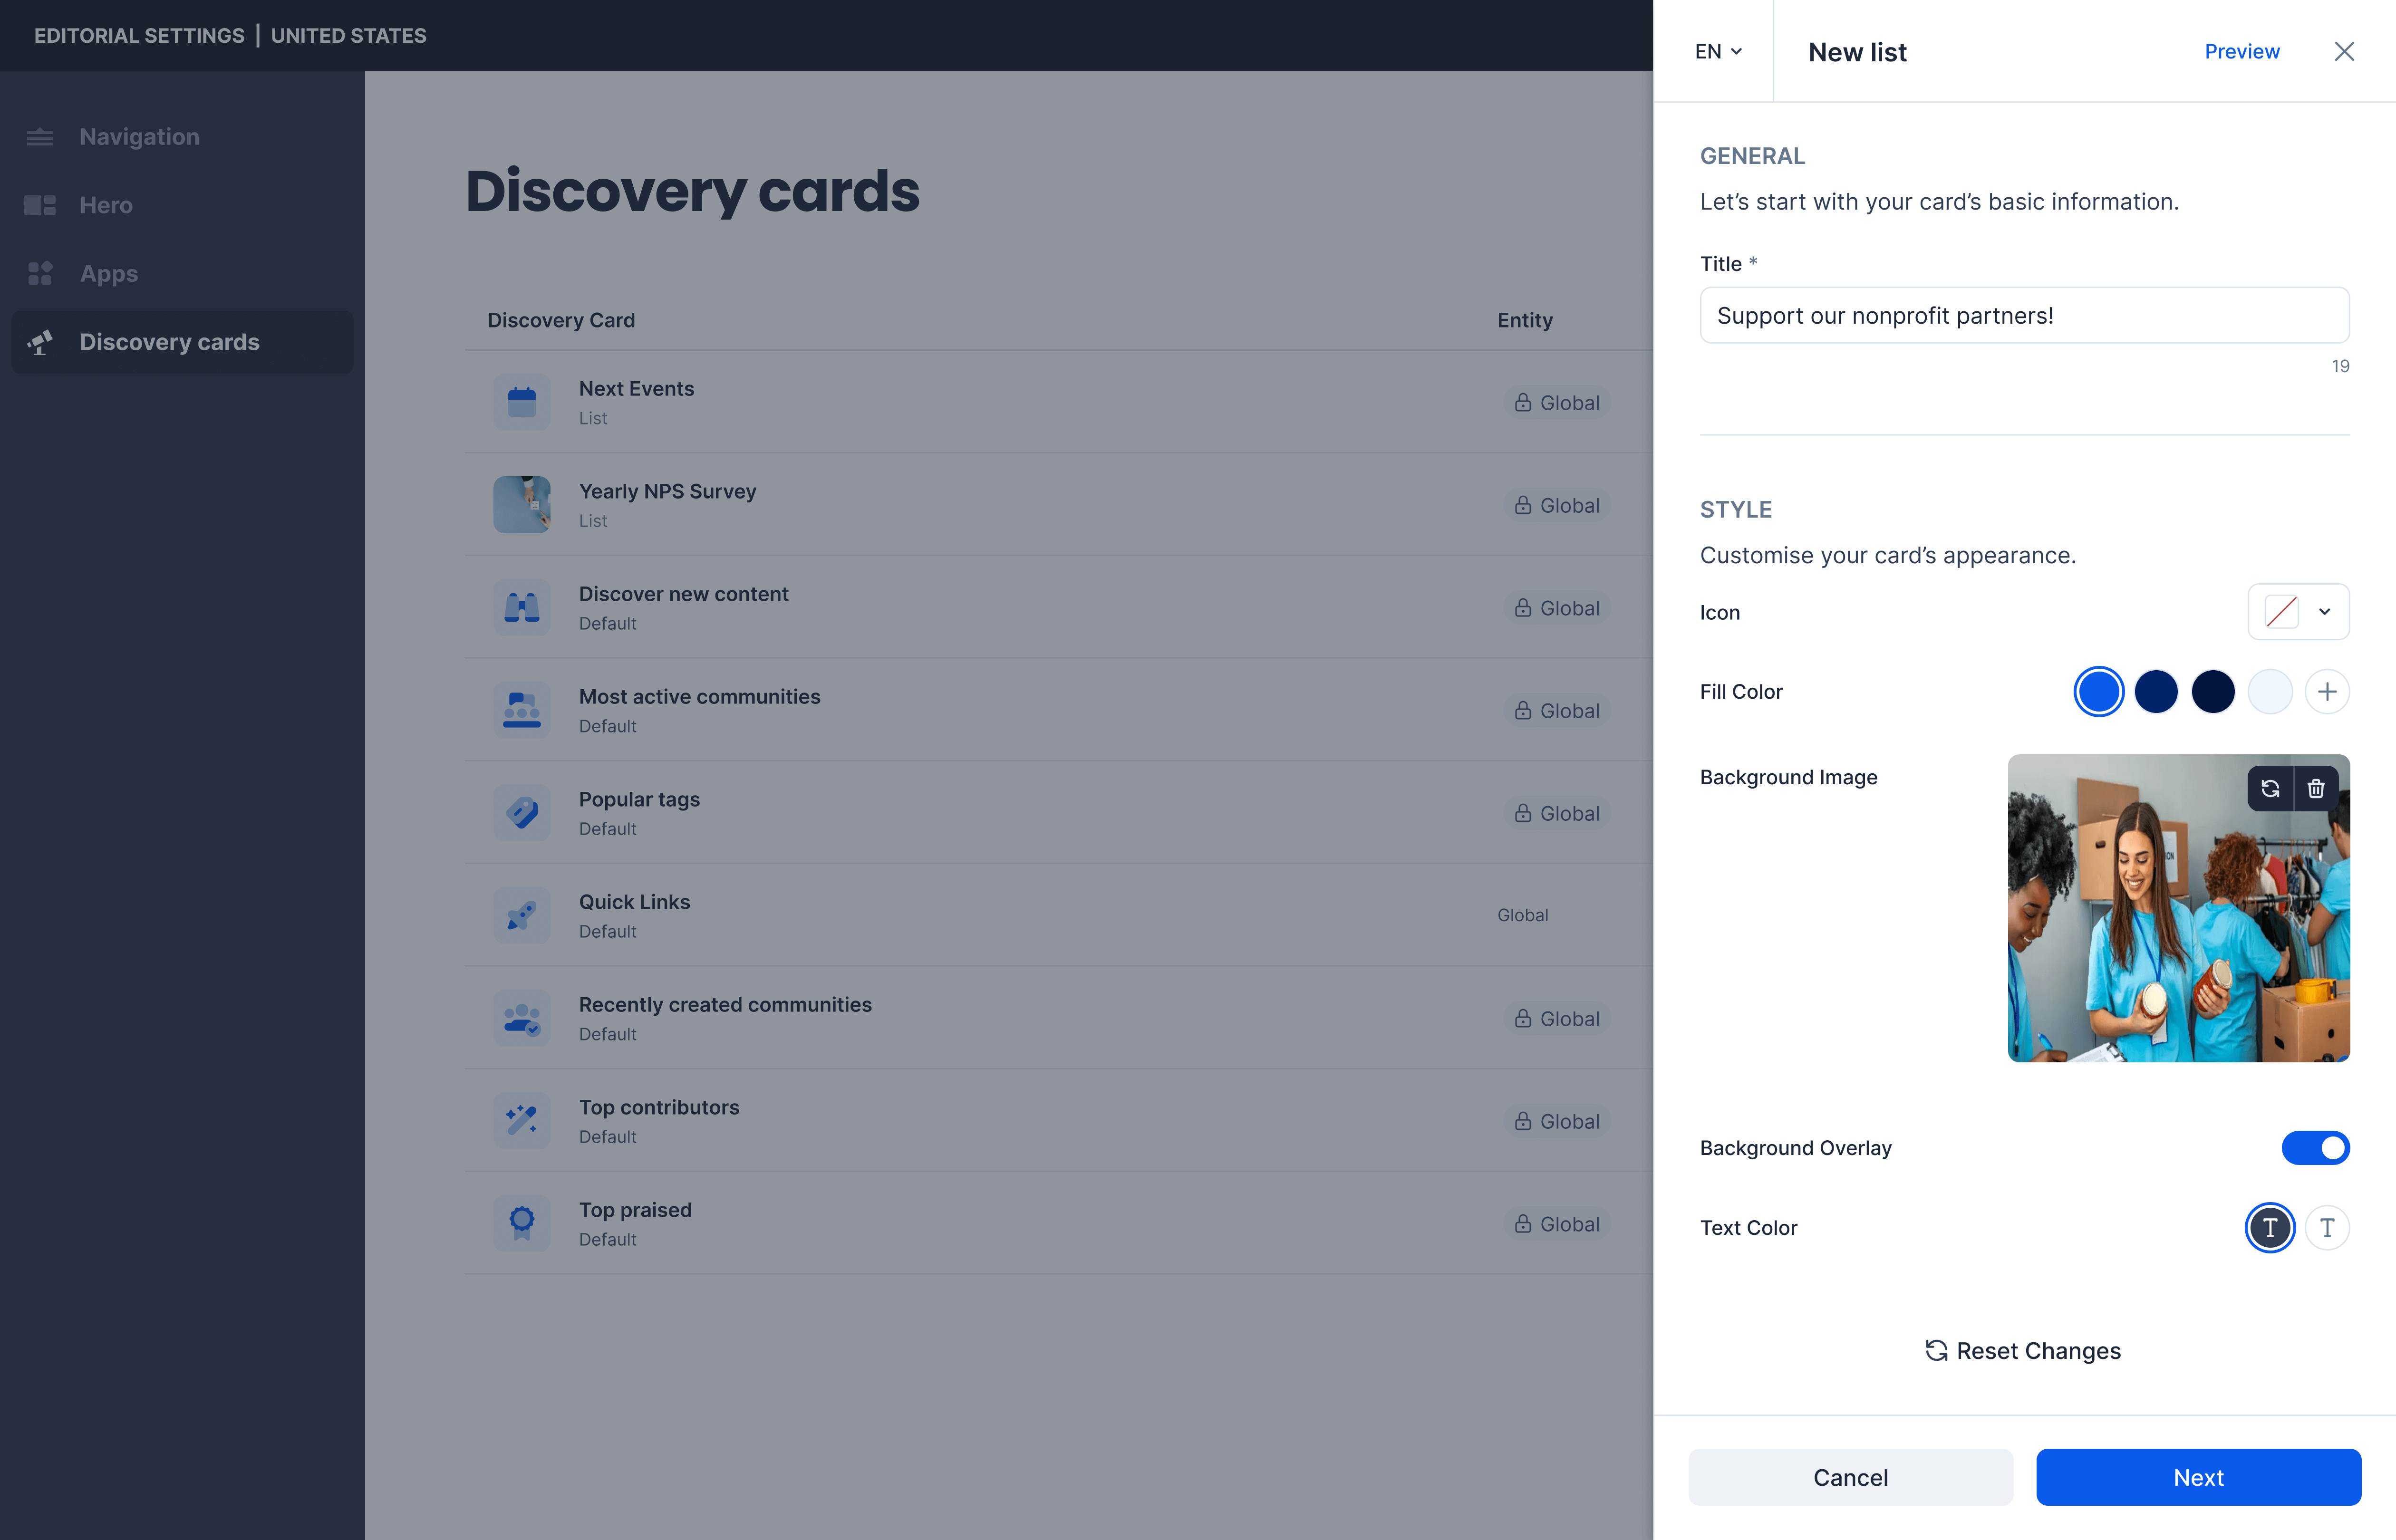2396x1540 pixels.
Task: Click the lock icon in Top contributors row
Action: coord(1523,1121)
